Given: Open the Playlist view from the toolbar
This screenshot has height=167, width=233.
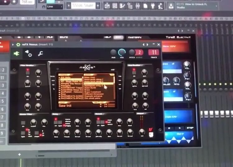Looking at the screenshot, I should [107, 6].
